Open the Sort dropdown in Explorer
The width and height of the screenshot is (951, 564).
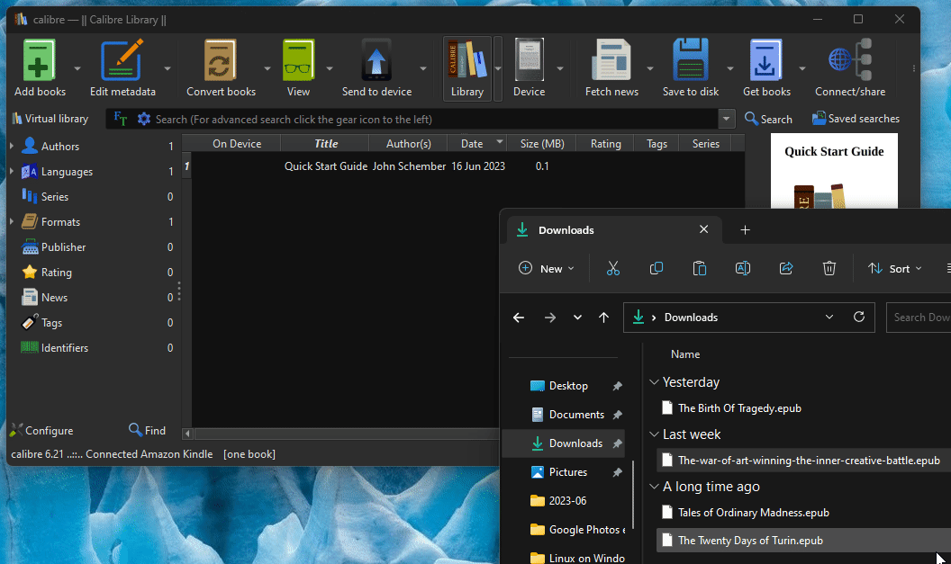[895, 268]
